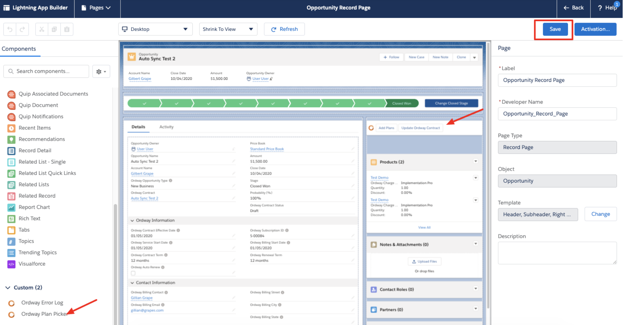624x325 pixels.
Task: Select the Tabs component icon
Action: (x=11, y=230)
